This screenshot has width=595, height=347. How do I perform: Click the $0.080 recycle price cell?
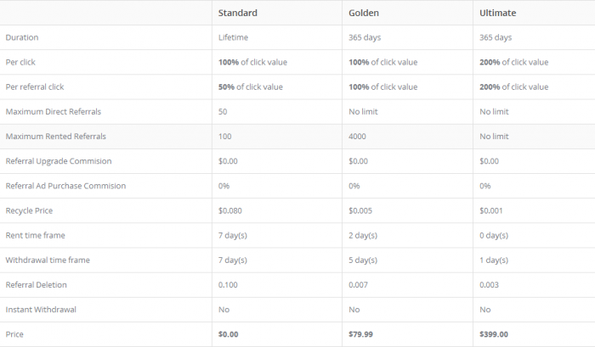230,210
